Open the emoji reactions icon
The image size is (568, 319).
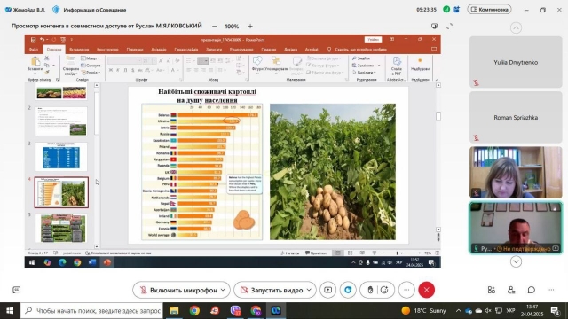coord(384,290)
